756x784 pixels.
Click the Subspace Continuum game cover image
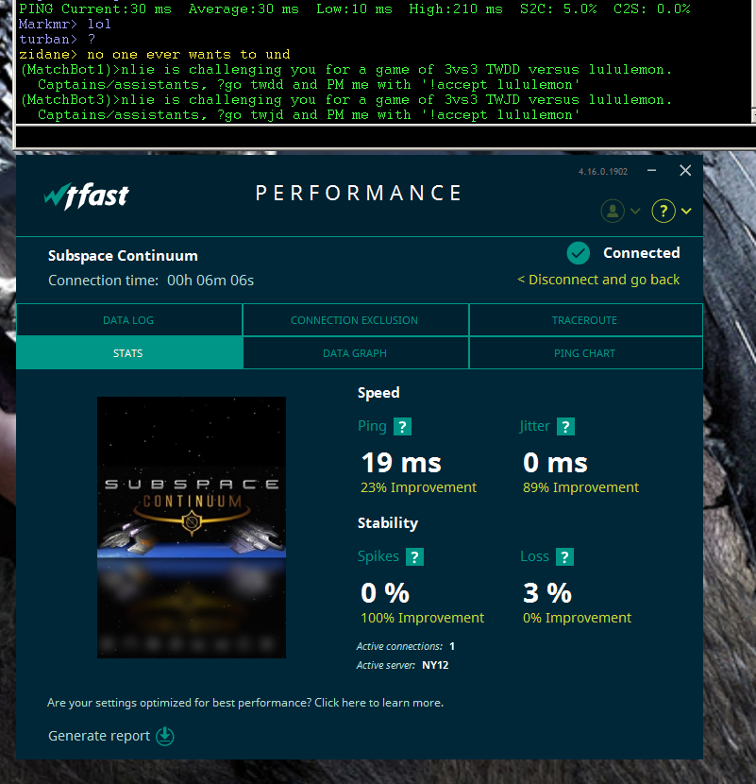pyautogui.click(x=192, y=527)
